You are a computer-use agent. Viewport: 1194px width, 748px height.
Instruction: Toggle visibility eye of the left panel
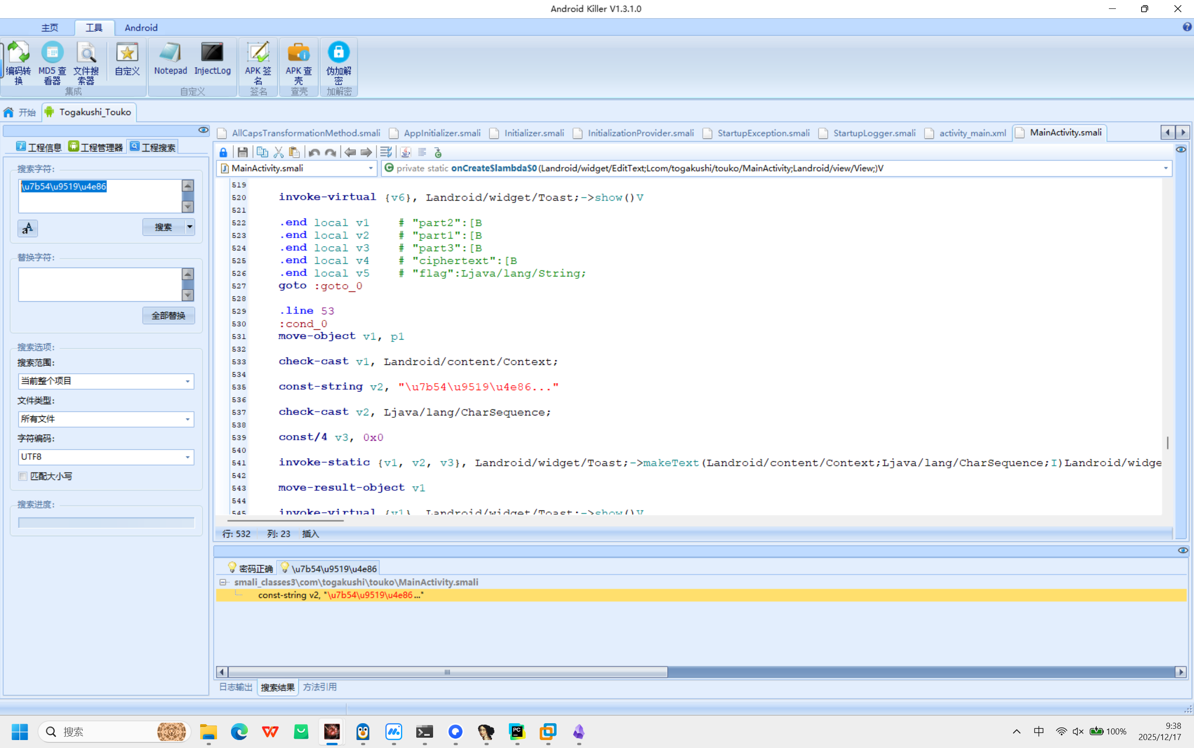(203, 130)
